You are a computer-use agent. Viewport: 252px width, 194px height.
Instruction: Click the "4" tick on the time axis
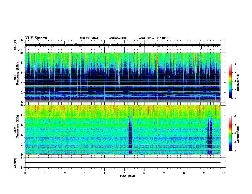(x=105, y=173)
